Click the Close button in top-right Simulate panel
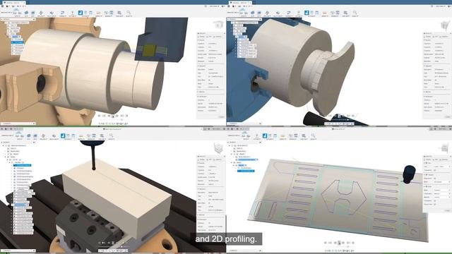Image resolution: width=452 pixels, height=254 pixels. pos(447,116)
